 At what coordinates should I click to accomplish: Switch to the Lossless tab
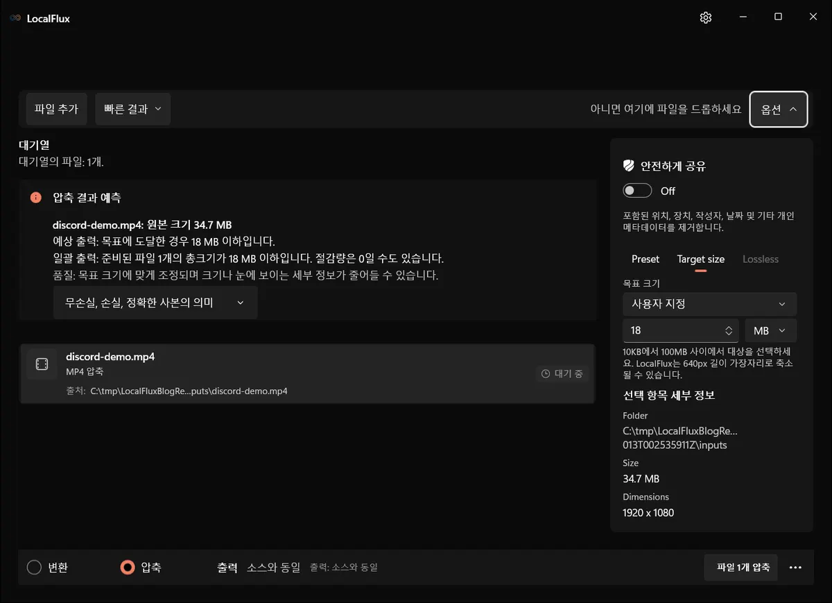pos(761,259)
